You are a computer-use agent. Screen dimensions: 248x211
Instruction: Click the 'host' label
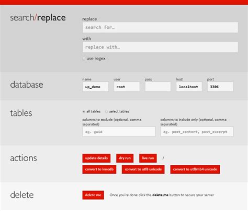(179, 79)
